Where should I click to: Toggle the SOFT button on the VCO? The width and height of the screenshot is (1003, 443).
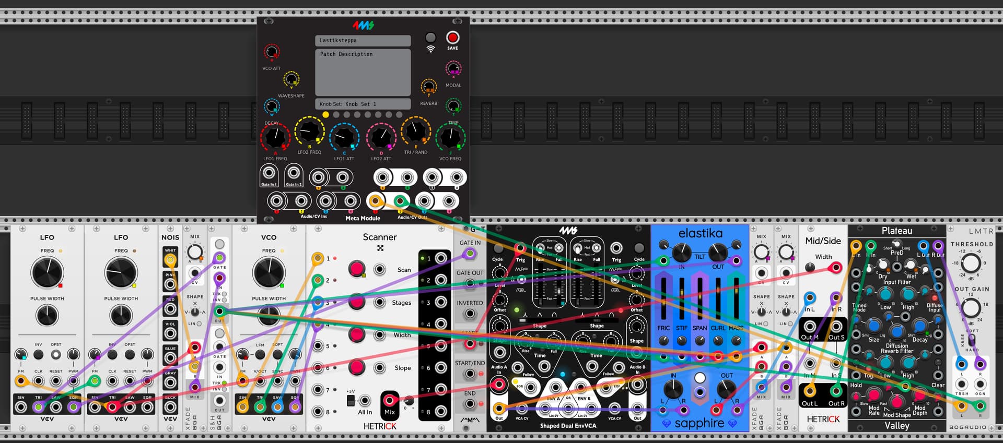277,354
